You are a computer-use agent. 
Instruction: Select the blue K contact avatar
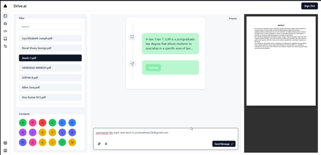pyautogui.click(x=72, y=122)
